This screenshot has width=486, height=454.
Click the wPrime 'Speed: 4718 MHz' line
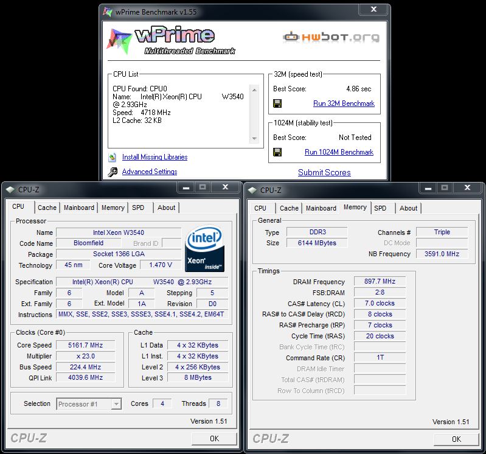[142, 113]
